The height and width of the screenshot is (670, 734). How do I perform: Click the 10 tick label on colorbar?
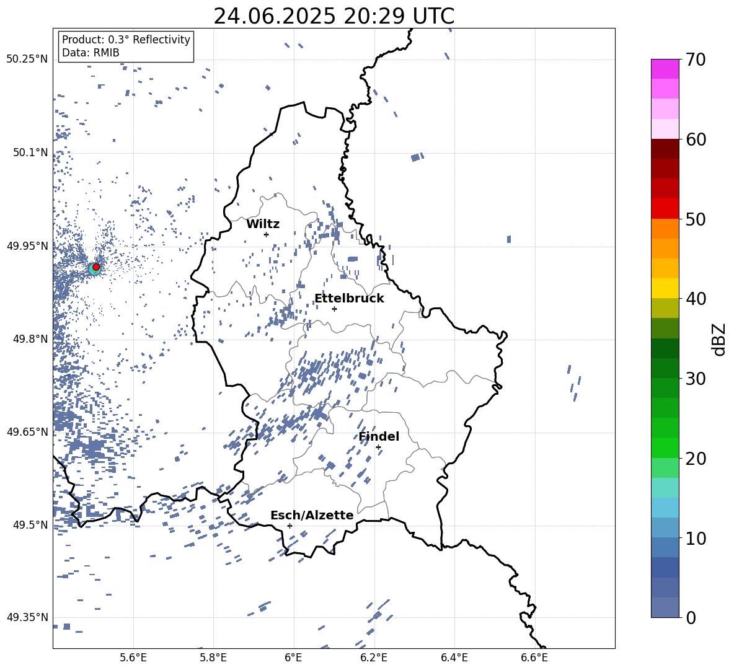tap(695, 538)
